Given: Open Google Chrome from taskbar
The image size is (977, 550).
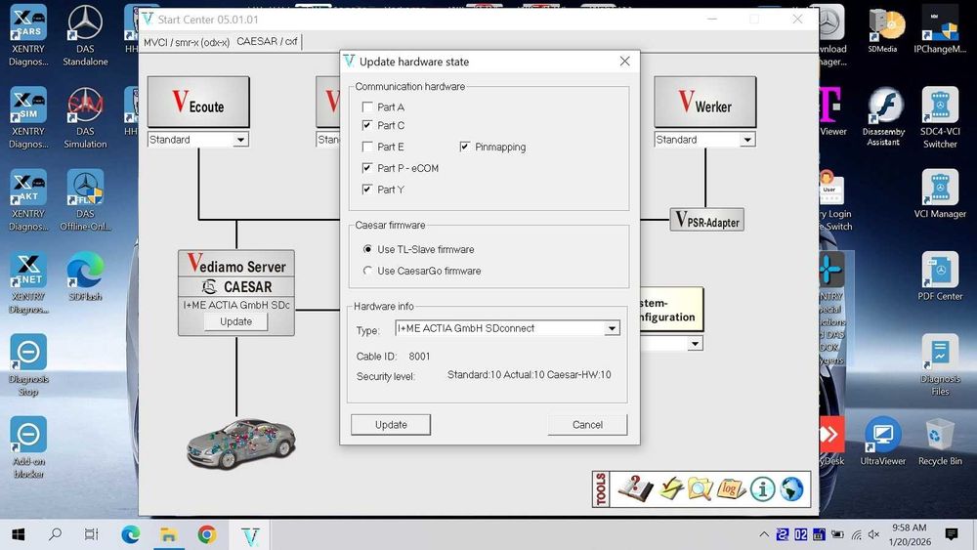Looking at the screenshot, I should [x=207, y=534].
